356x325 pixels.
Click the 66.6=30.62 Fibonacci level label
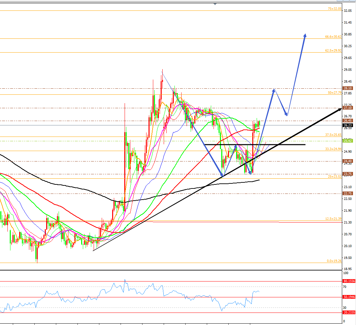pyautogui.click(x=333, y=37)
